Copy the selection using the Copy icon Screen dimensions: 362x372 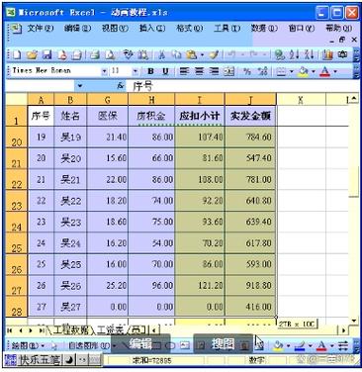(x=177, y=54)
